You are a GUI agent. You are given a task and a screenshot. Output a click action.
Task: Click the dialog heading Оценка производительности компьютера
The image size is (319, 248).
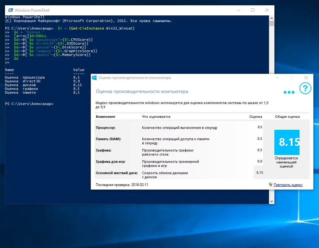click(x=142, y=91)
